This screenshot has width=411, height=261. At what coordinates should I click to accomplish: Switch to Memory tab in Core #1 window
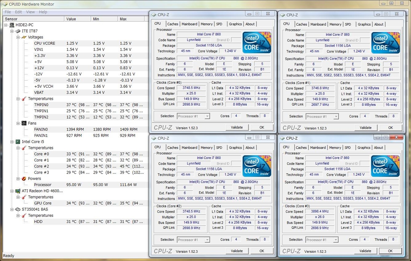coord(335,24)
